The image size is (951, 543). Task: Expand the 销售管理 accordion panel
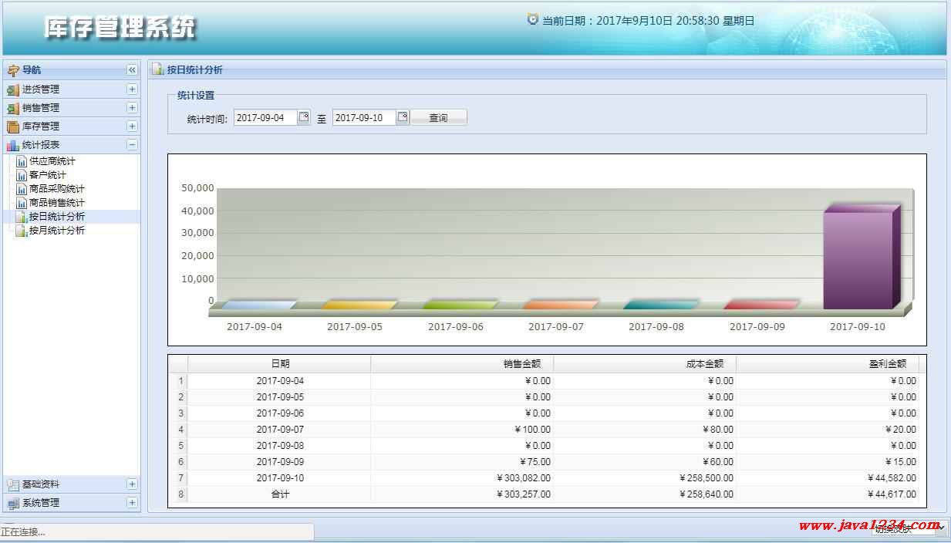pos(132,108)
